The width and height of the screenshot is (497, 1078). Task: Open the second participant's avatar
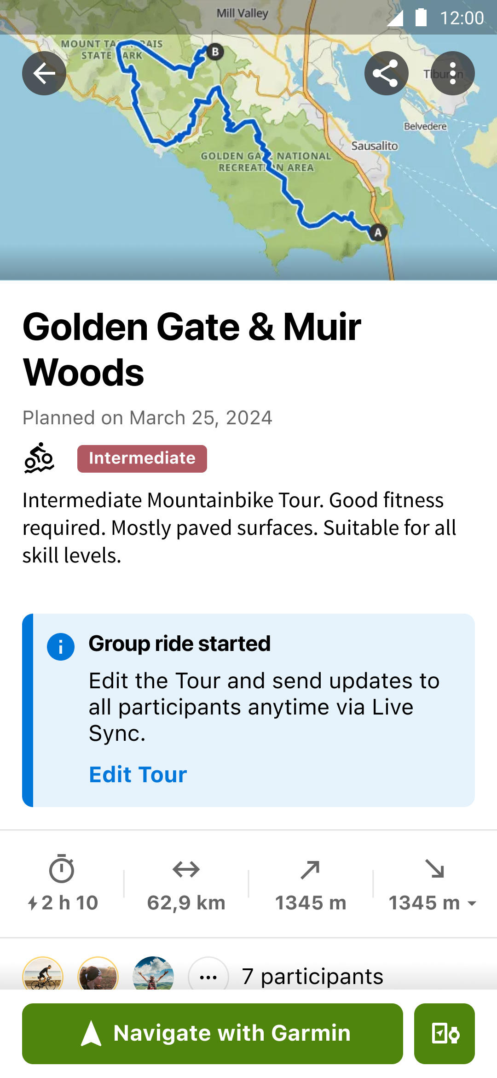click(98, 975)
